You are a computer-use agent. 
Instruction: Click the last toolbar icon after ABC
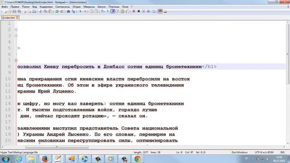click(165, 11)
